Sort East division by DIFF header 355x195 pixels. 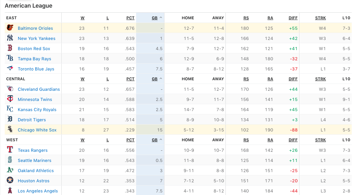click(293, 18)
